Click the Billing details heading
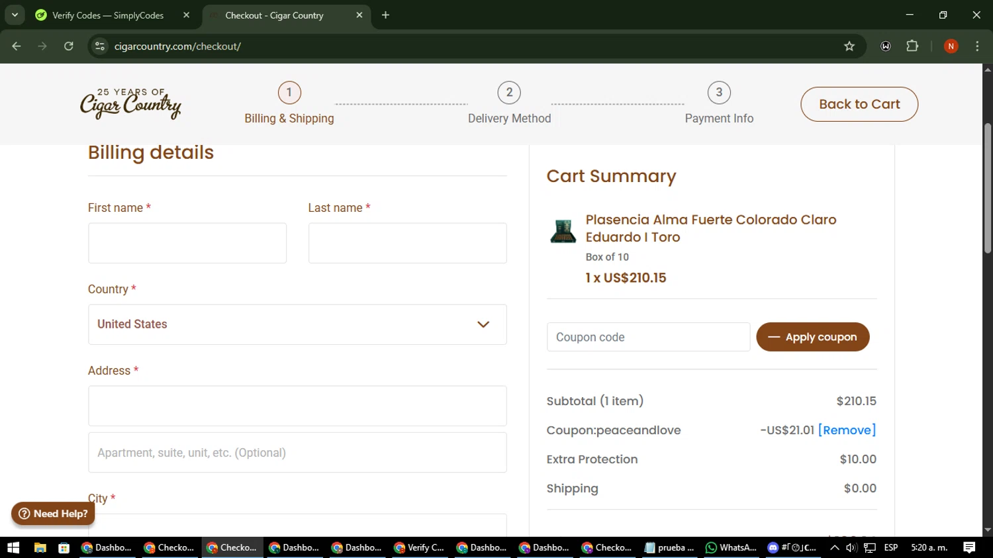The width and height of the screenshot is (993, 558). pyautogui.click(x=151, y=152)
